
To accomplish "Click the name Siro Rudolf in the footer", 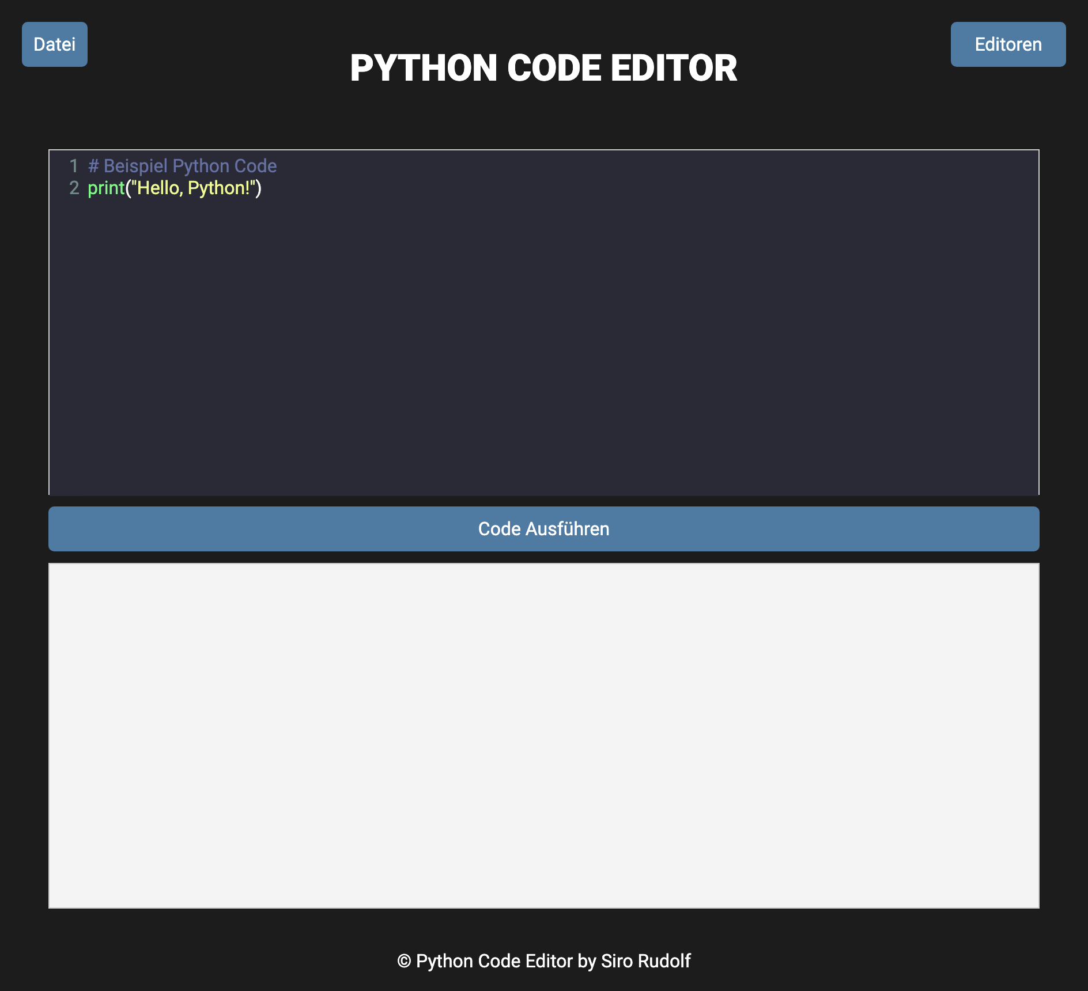I will (645, 961).
